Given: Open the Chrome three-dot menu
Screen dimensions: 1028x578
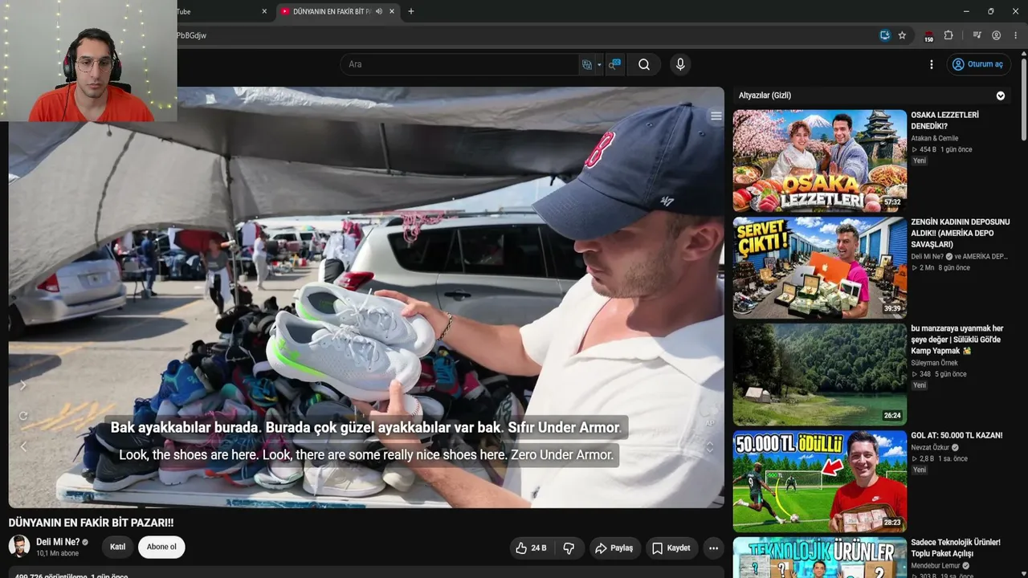Looking at the screenshot, I should tap(1016, 35).
